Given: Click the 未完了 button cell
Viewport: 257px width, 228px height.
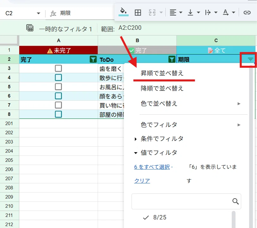Looking at the screenshot, I should coord(58,50).
